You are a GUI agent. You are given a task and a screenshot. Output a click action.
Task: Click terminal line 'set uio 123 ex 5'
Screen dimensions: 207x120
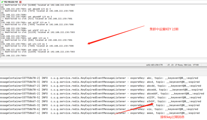(x=24, y=44)
